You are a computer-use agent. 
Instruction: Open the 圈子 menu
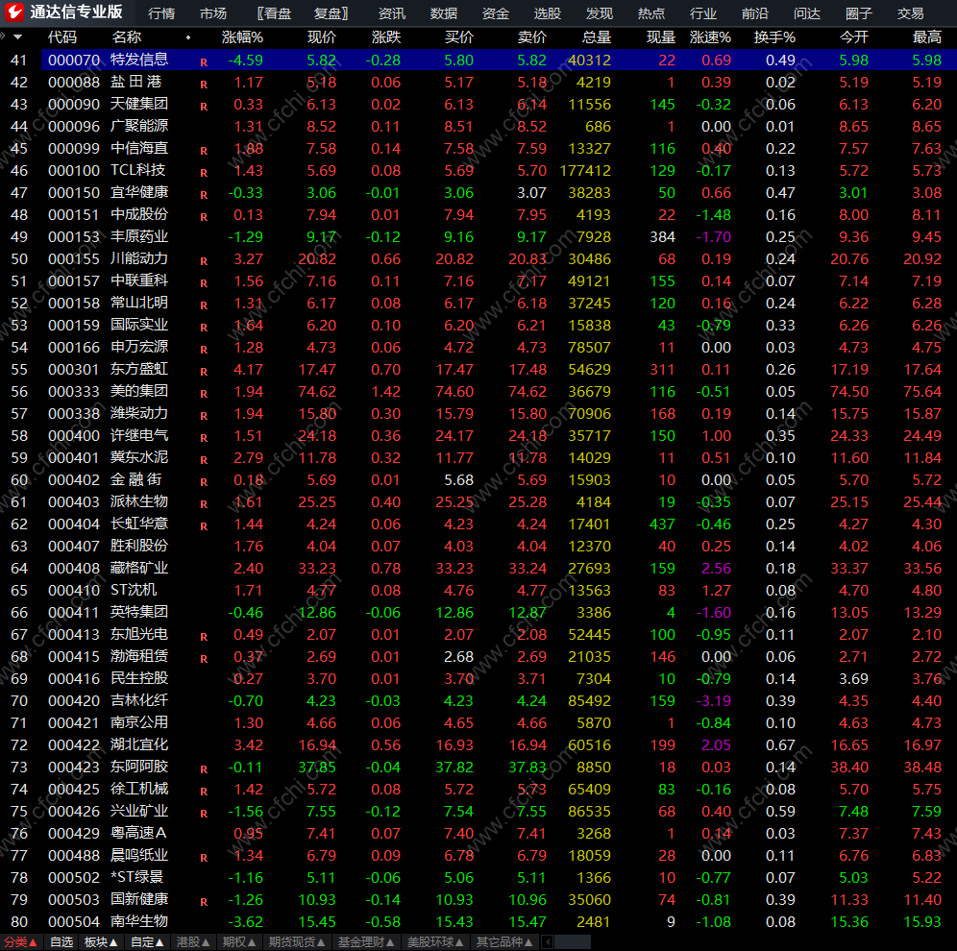pyautogui.click(x=858, y=13)
